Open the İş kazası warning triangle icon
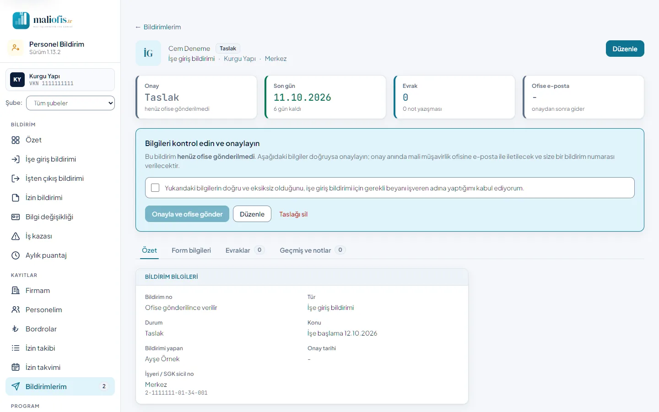This screenshot has height=412, width=659. (x=16, y=236)
